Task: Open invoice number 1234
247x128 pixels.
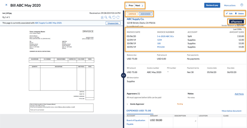Action: coord(159,40)
